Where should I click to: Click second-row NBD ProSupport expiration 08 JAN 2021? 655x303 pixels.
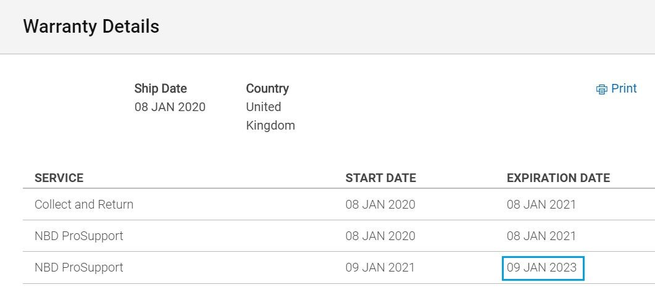coord(541,236)
